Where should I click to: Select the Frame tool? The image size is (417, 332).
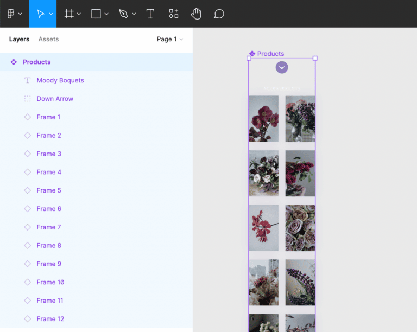click(x=69, y=14)
